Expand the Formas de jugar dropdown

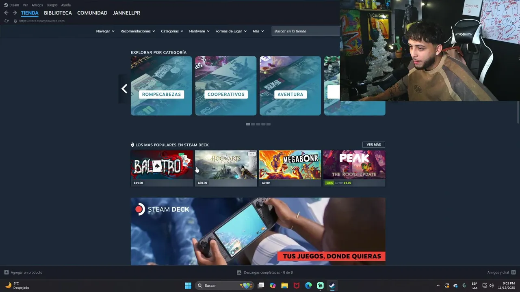click(231, 31)
